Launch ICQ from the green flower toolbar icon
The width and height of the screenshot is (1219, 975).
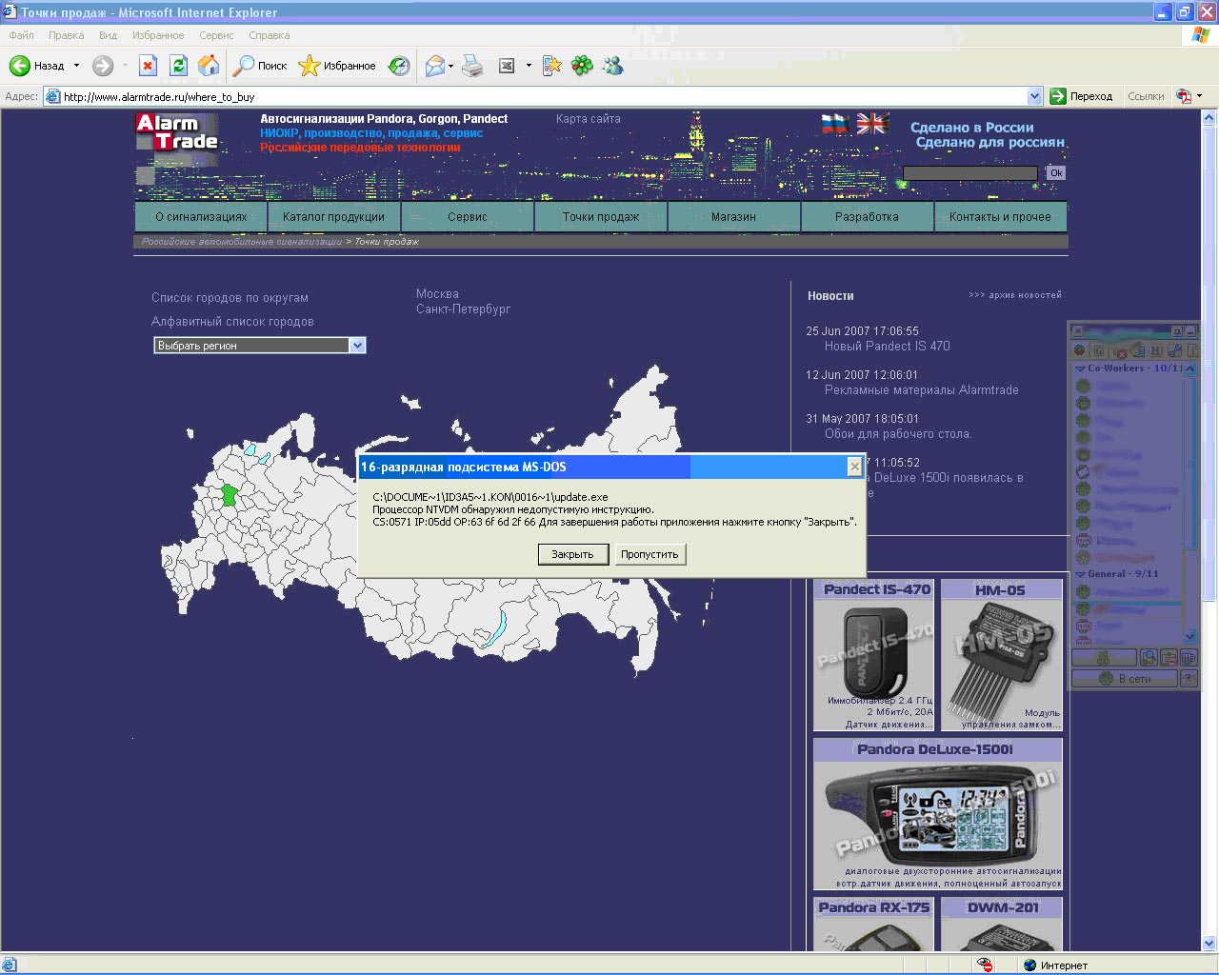point(582,66)
